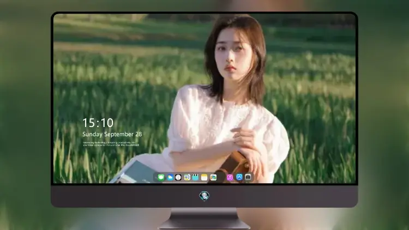Launch the blue App Store icon

tap(239, 178)
